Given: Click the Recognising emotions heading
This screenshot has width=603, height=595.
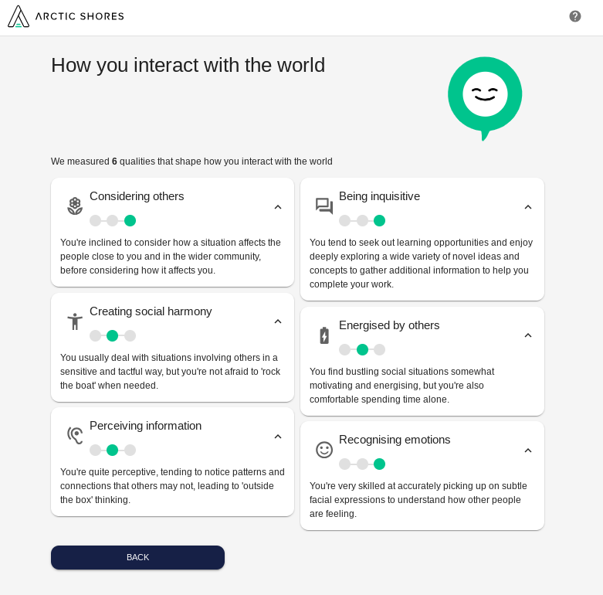Looking at the screenshot, I should pyautogui.click(x=395, y=440).
